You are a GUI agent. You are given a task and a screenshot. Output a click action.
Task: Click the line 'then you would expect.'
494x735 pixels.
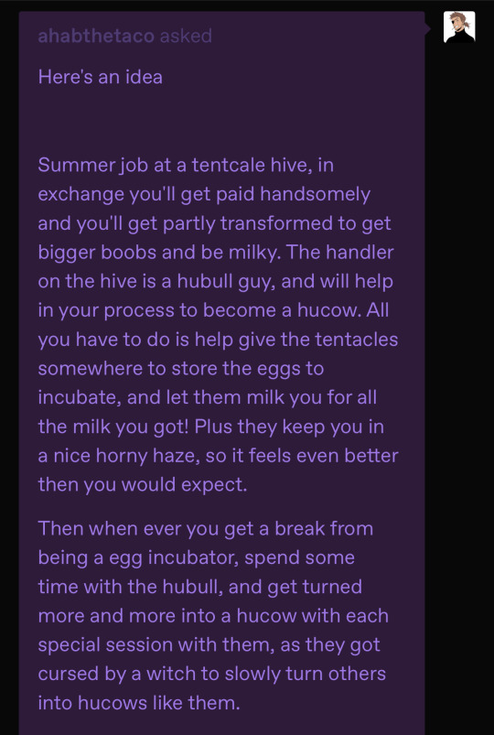pos(143,485)
